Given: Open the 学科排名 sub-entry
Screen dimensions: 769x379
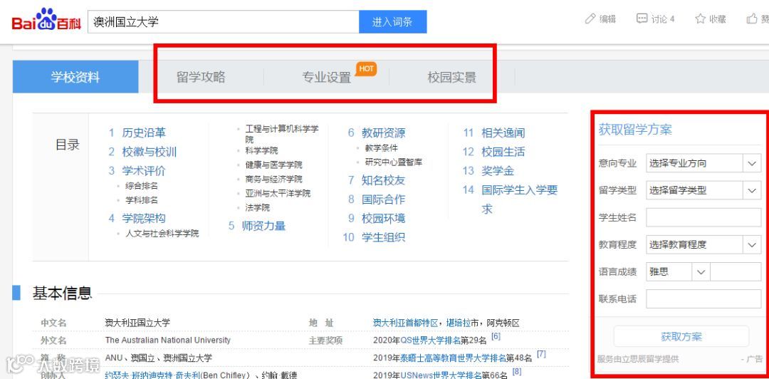Looking at the screenshot, I should click(x=142, y=200).
